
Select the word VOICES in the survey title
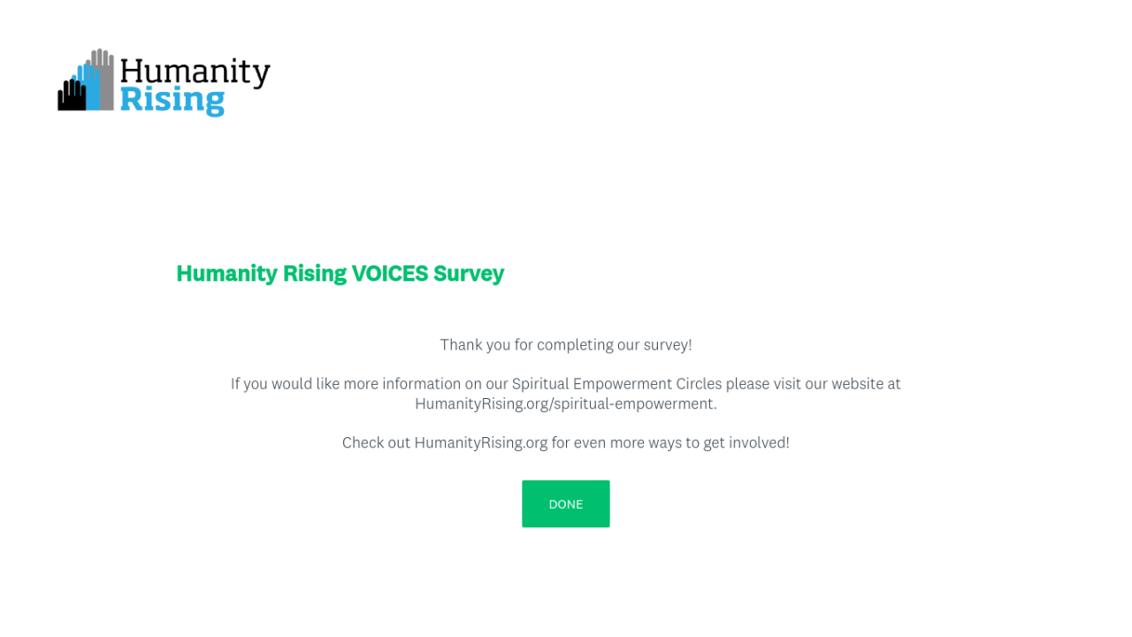[x=389, y=273]
